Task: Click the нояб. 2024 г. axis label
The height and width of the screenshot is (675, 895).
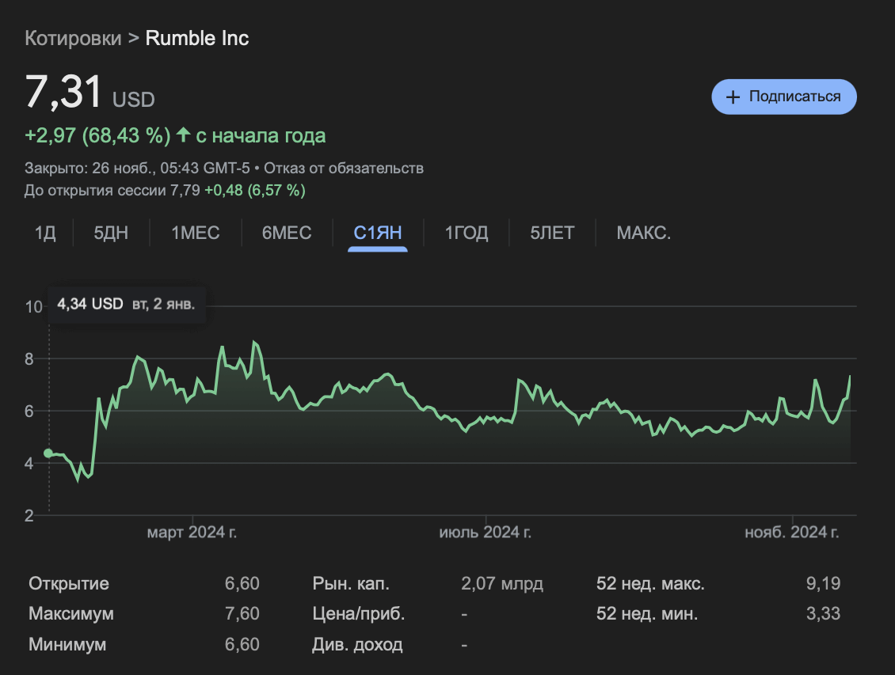Action: tap(791, 533)
